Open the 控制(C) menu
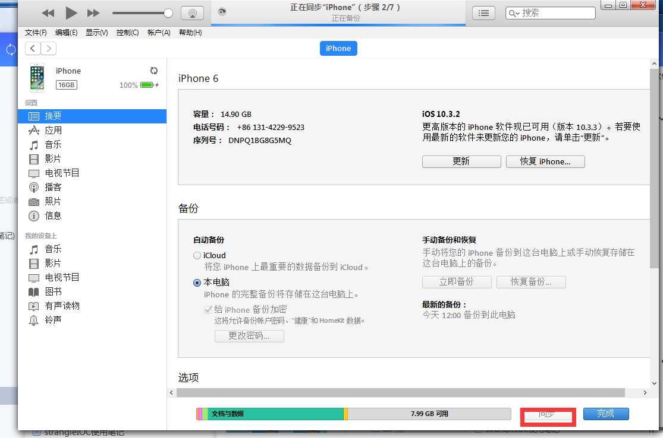 [128, 33]
